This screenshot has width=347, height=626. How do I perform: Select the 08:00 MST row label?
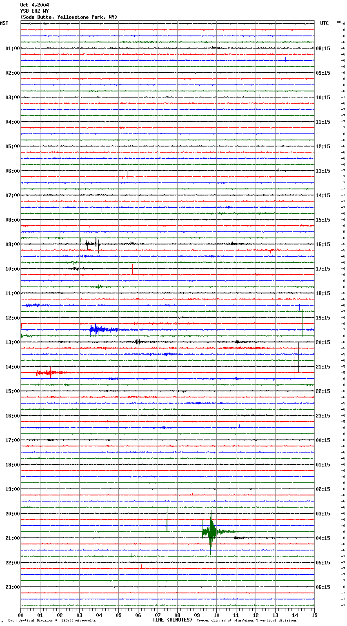12,220
